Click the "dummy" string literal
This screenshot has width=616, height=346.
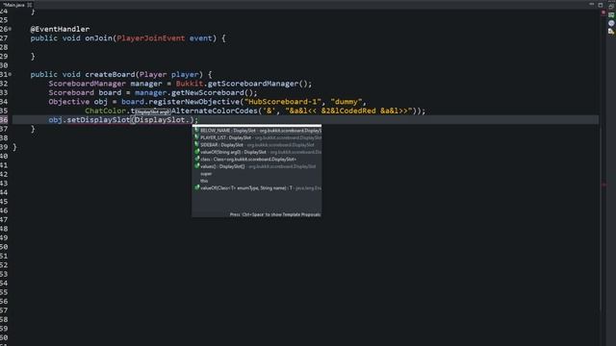click(346, 102)
